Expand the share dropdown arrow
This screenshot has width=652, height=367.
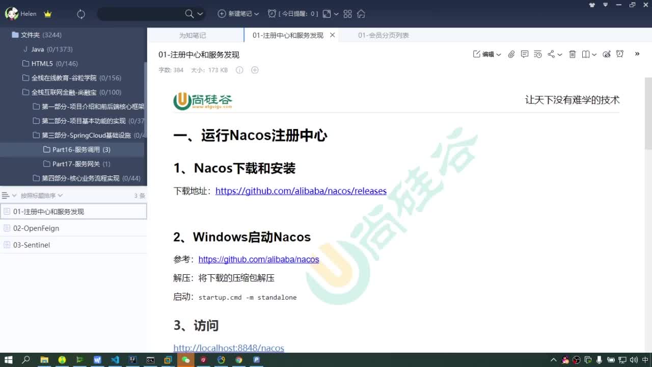(560, 55)
